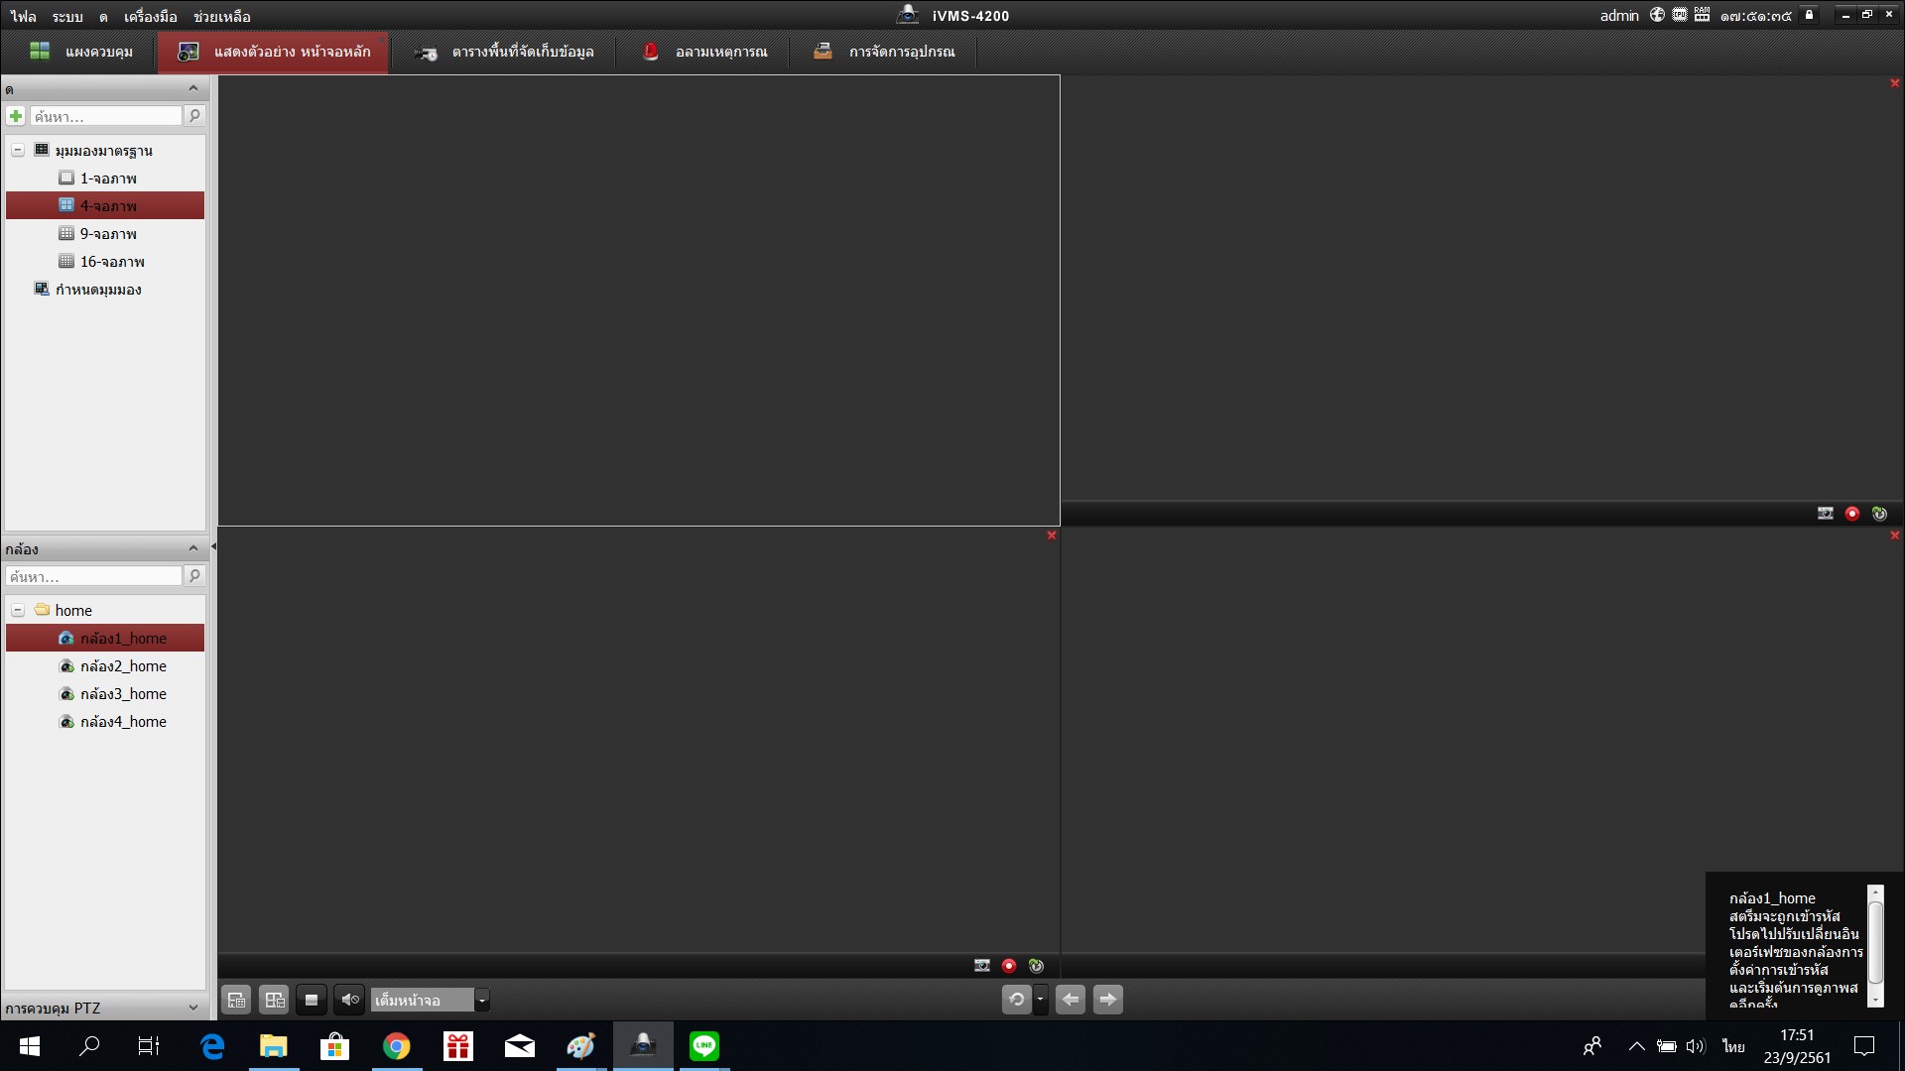The image size is (1905, 1071).
Task: Capture snapshot using camera icon in top-right pane
Action: (1825, 514)
